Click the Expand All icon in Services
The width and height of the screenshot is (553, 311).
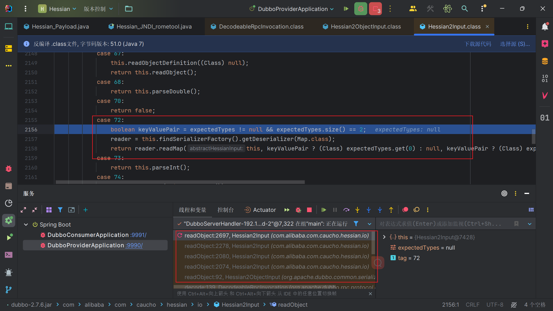[23, 210]
